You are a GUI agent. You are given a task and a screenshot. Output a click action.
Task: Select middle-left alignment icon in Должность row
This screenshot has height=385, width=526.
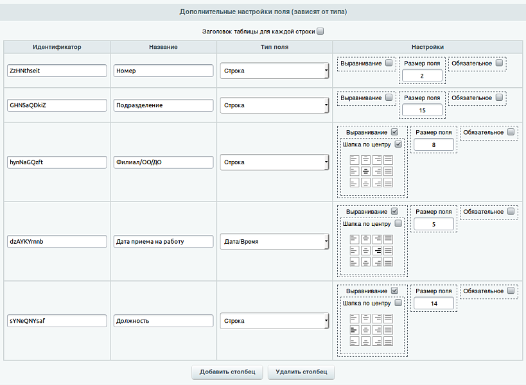tap(354, 329)
